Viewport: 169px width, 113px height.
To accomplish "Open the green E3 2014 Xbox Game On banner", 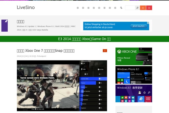I will (84, 39).
